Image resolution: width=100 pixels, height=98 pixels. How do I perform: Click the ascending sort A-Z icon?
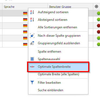tap(32, 12)
